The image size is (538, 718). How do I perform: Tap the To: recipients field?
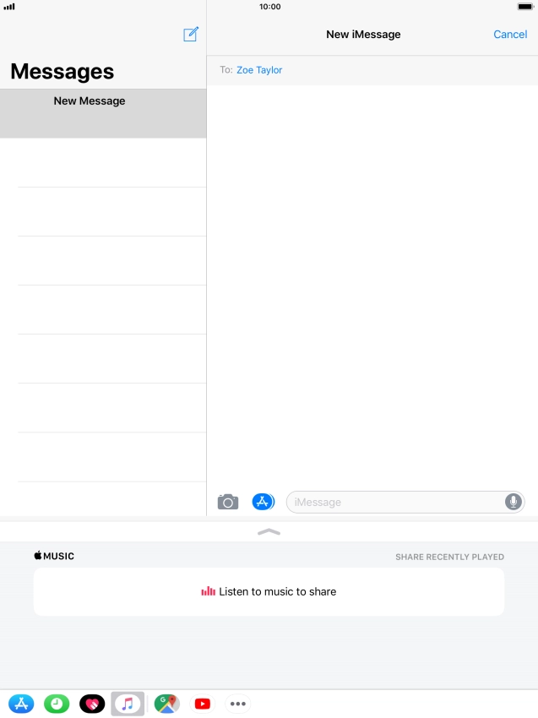(372, 70)
